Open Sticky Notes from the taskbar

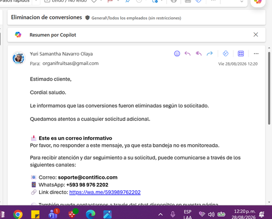coord(35,215)
